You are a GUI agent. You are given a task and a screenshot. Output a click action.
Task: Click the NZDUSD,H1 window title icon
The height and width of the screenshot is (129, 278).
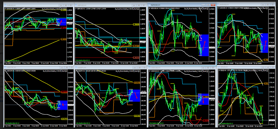tap(149, 5)
